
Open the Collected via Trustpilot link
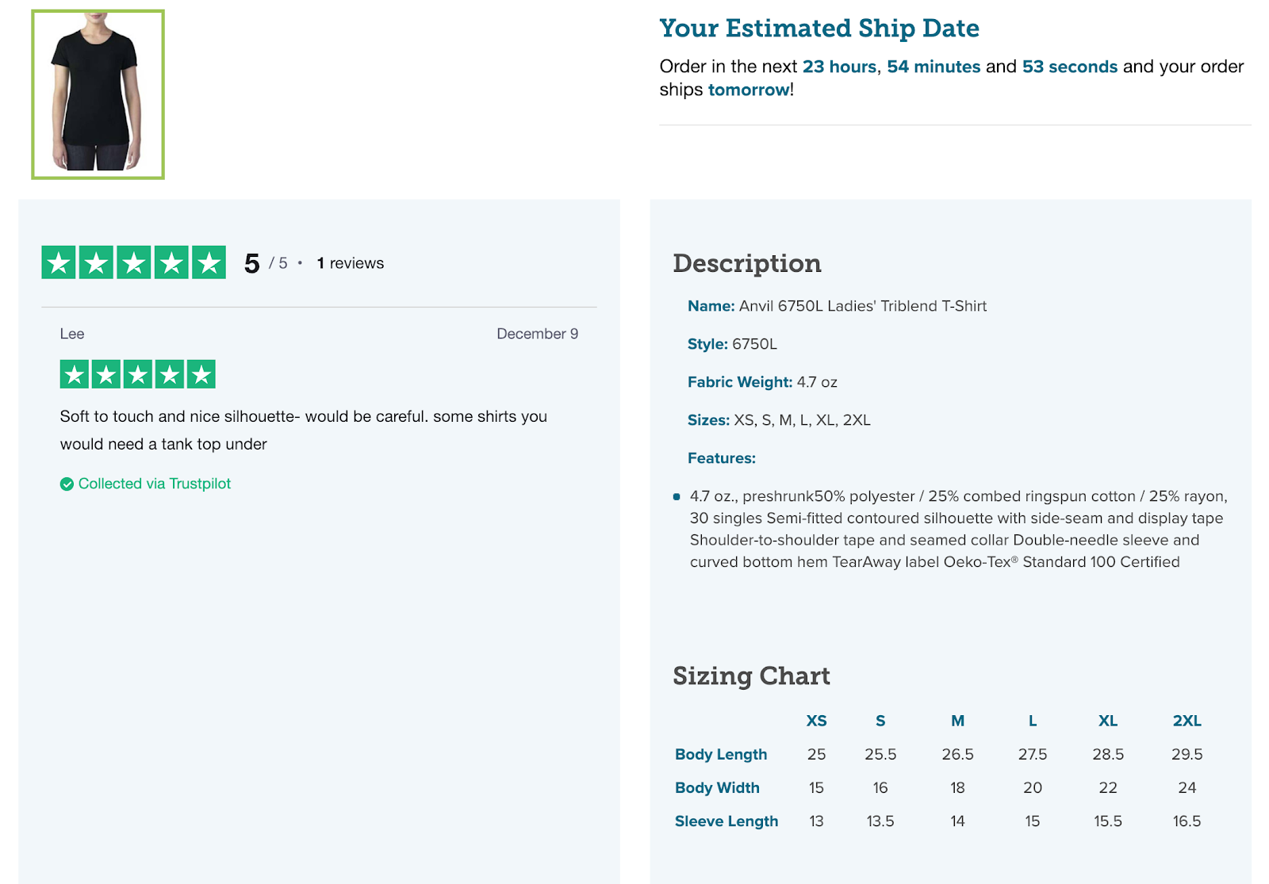pos(155,484)
